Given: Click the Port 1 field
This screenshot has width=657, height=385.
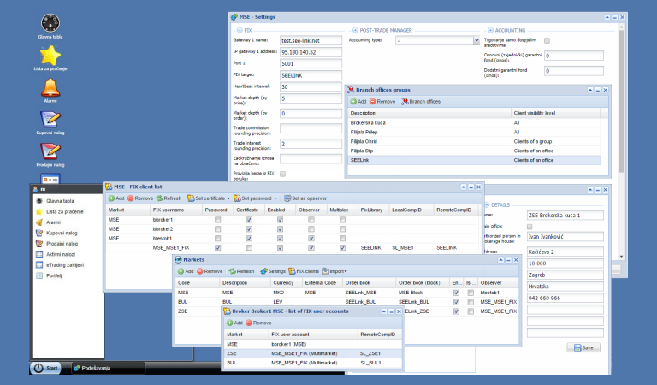Looking at the screenshot, I should pos(311,63).
